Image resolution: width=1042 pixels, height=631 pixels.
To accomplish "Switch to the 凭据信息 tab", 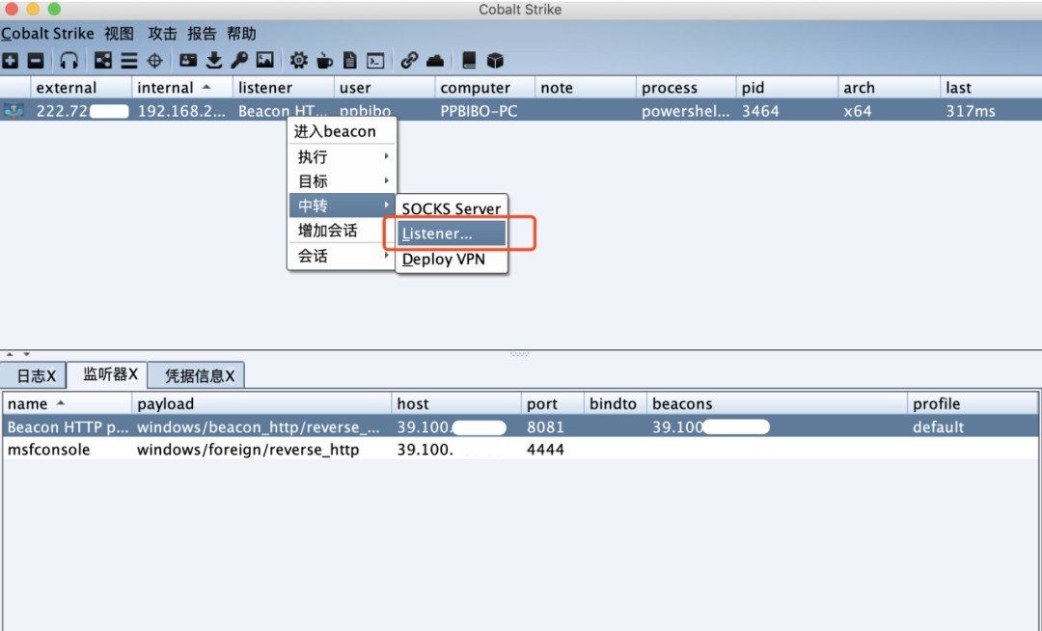I will tap(197, 376).
